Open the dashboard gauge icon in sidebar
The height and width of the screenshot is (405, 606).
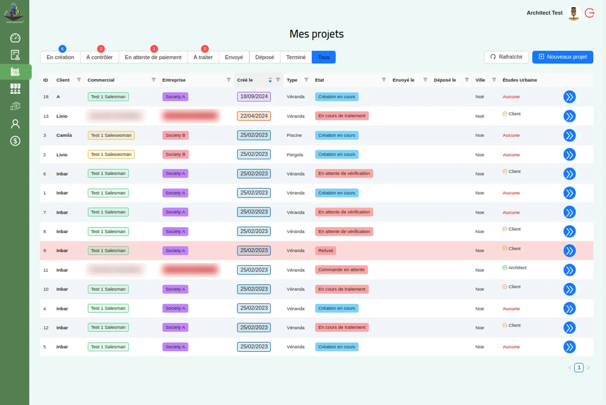click(15, 38)
